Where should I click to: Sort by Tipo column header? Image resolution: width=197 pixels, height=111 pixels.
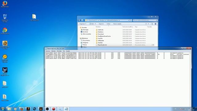click(136, 27)
